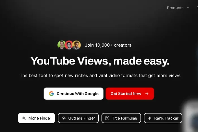This screenshot has height=132, width=198.
Task: Click the Google logo icon
Action: click(x=51, y=94)
